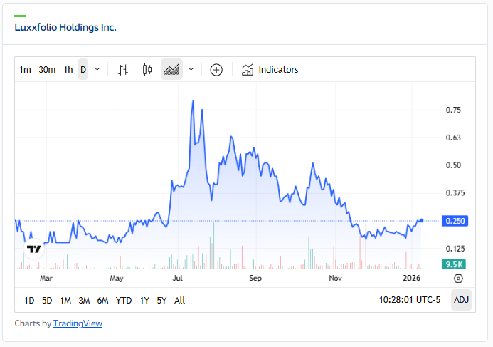This screenshot has height=347, width=493.
Task: Select the 1h interval
Action: [x=68, y=70]
